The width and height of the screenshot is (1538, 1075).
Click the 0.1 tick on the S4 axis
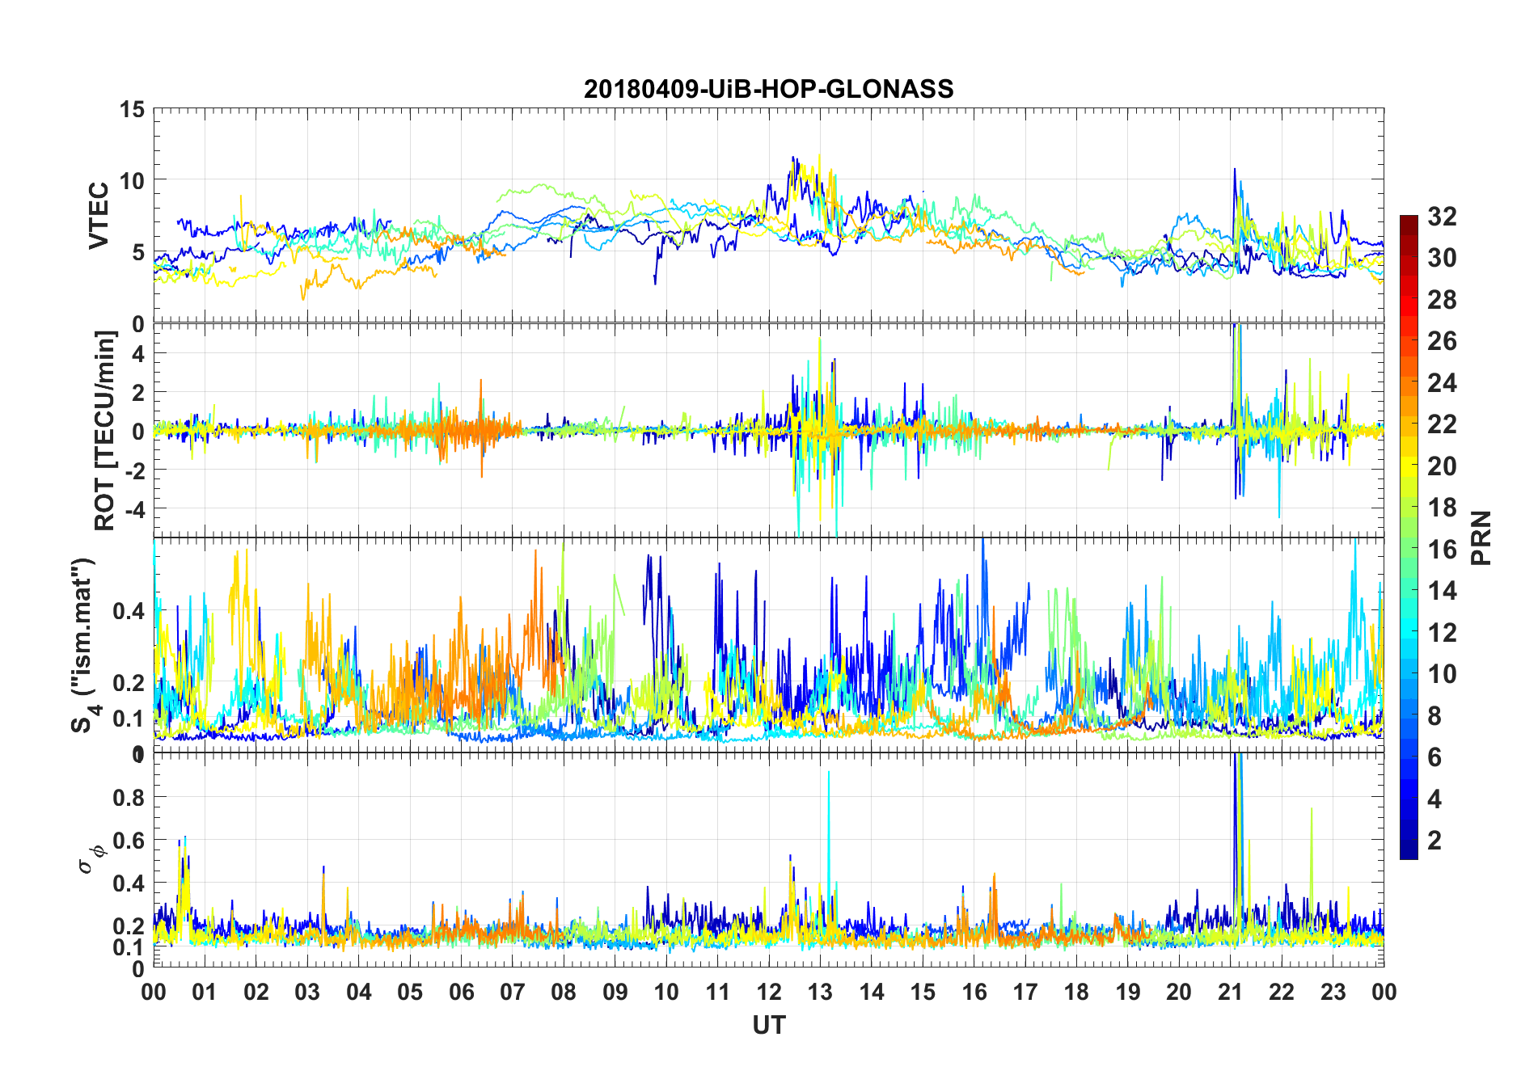click(129, 718)
